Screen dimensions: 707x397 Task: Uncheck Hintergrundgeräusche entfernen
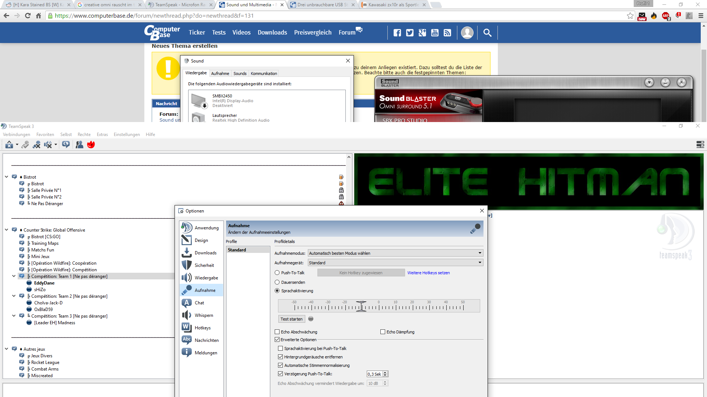[x=281, y=357]
